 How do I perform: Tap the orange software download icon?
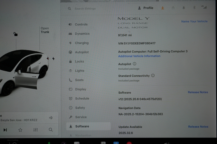163,8
